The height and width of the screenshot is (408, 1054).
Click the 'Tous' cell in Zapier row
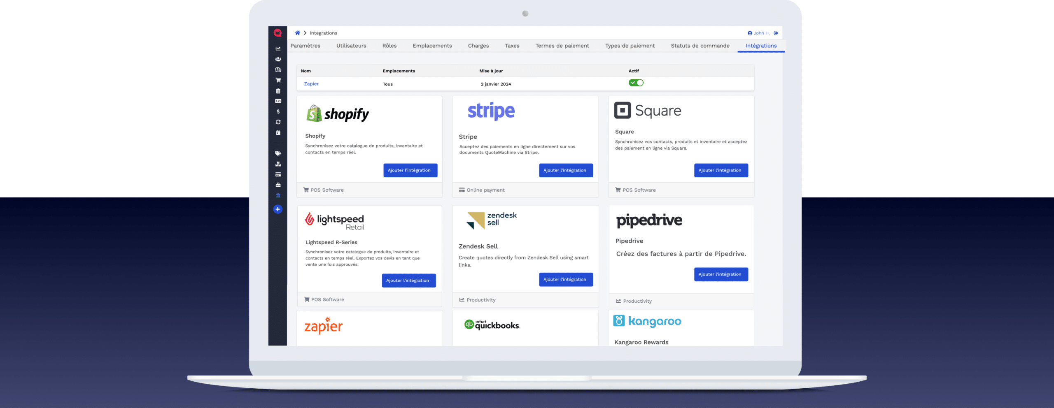point(387,84)
